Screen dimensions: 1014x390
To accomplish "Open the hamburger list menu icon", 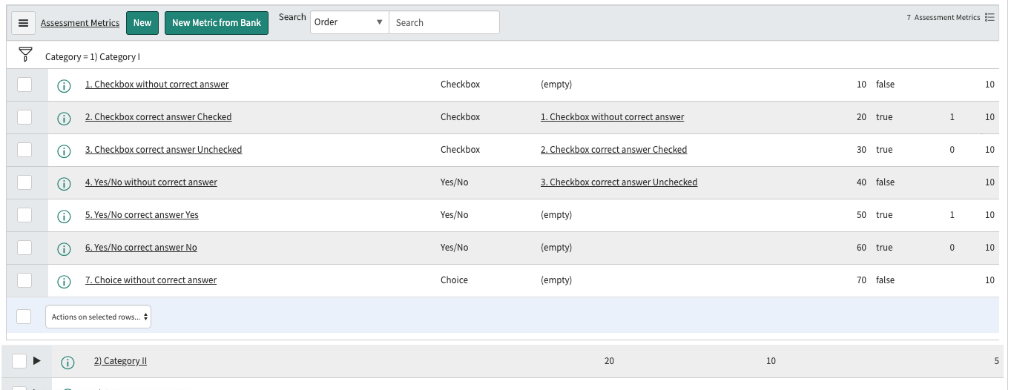I will pos(23,23).
